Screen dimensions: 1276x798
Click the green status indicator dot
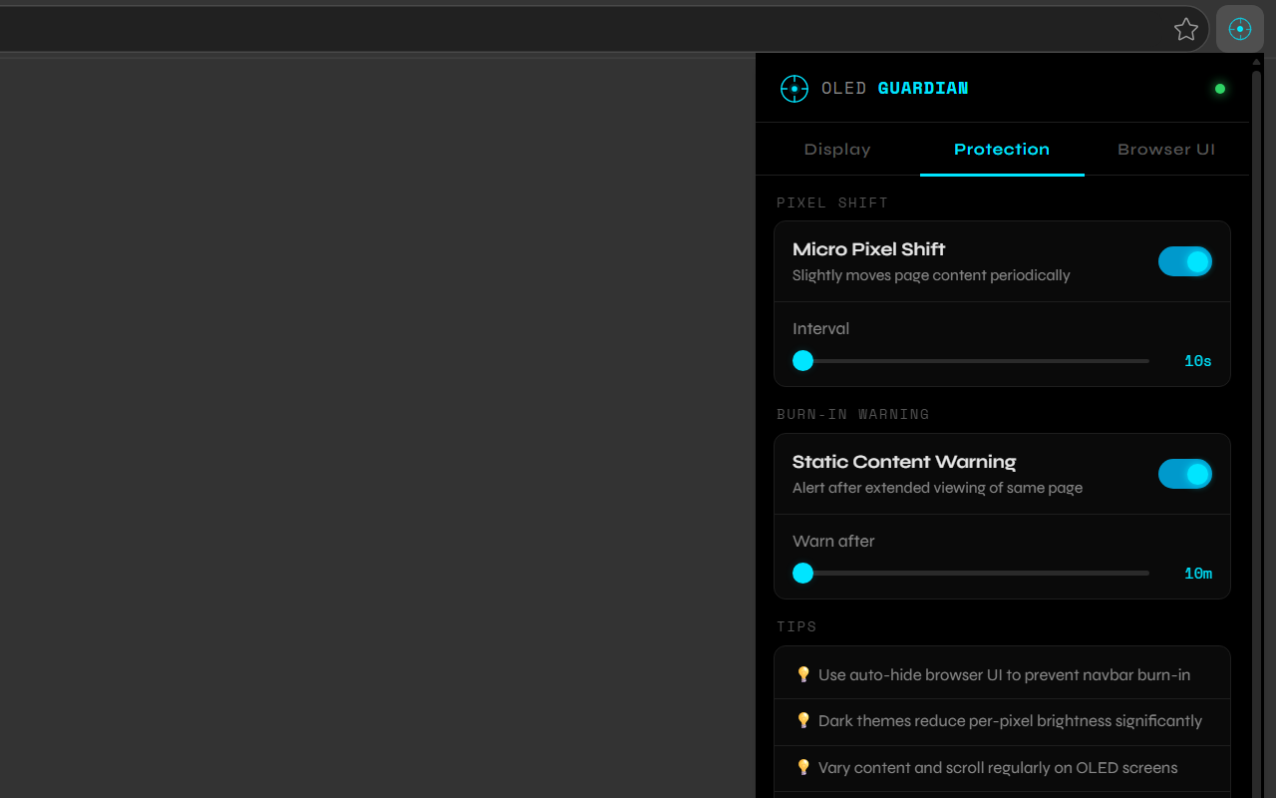1219,89
